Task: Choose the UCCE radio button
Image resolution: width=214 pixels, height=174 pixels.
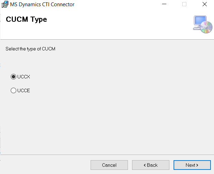Action: (x=13, y=91)
